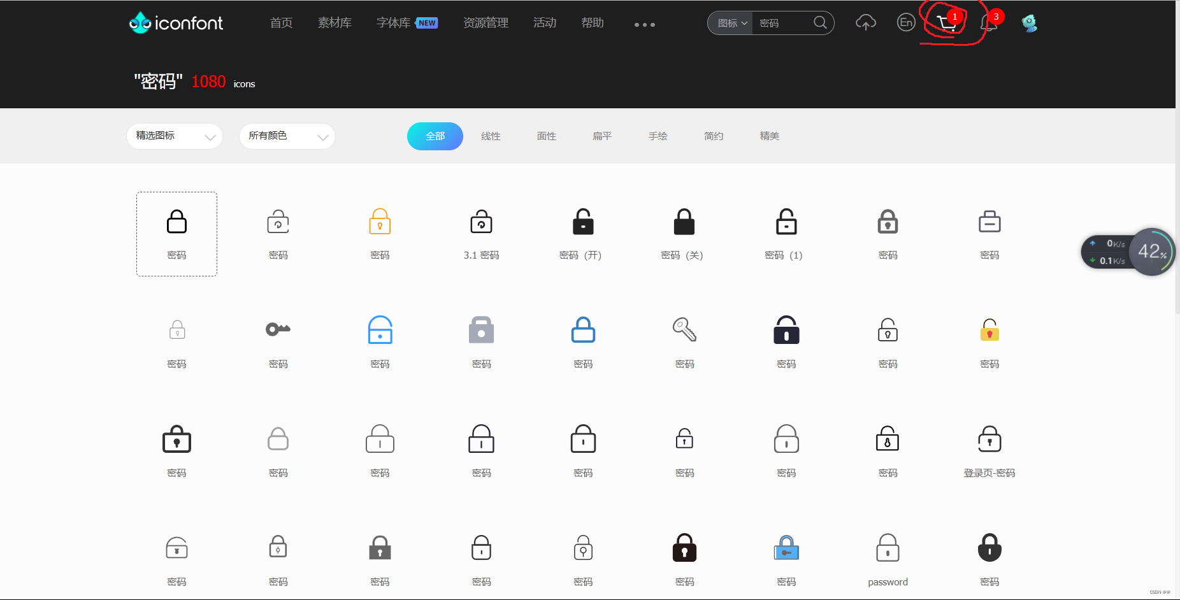Select the black lock with round keyhole, last row
Viewport: 1180px width, 600px height.
684,548
